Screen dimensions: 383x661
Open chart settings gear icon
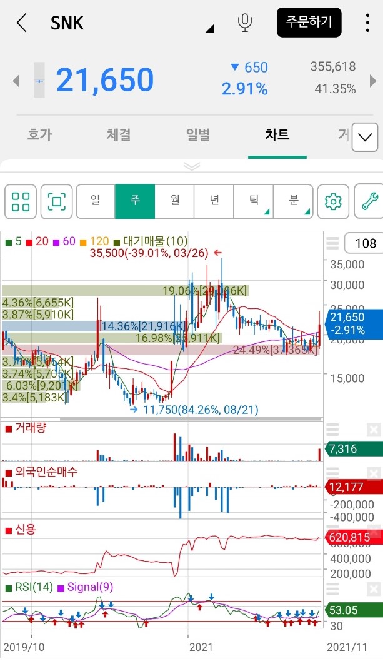tap(333, 201)
